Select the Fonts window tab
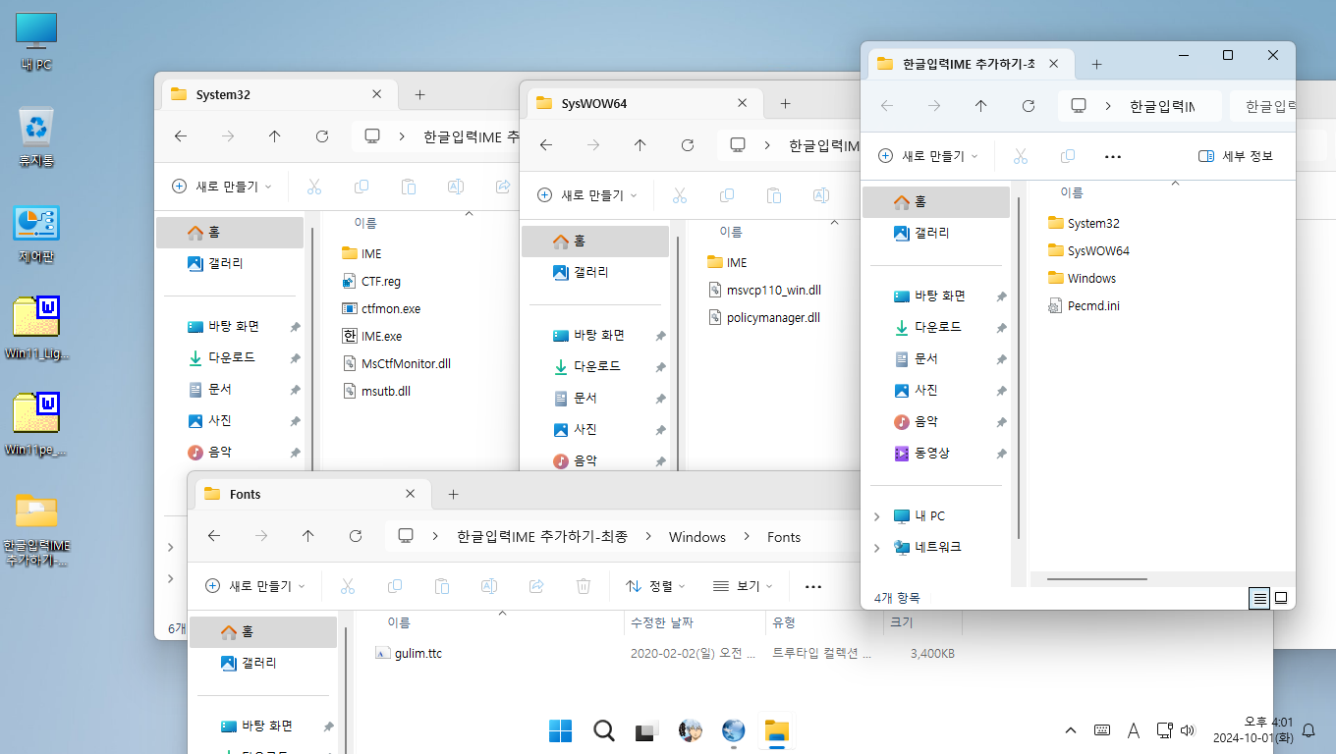The width and height of the screenshot is (1336, 754). 310,494
